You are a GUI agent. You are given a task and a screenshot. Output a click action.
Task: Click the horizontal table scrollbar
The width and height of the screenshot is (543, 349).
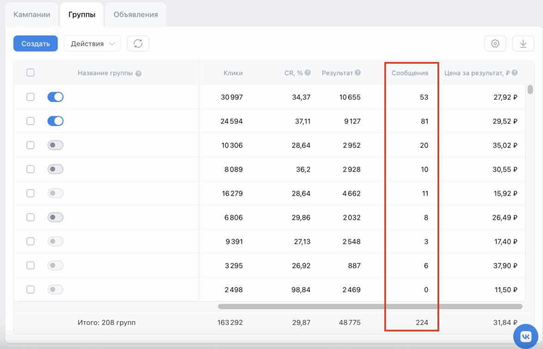(369, 307)
